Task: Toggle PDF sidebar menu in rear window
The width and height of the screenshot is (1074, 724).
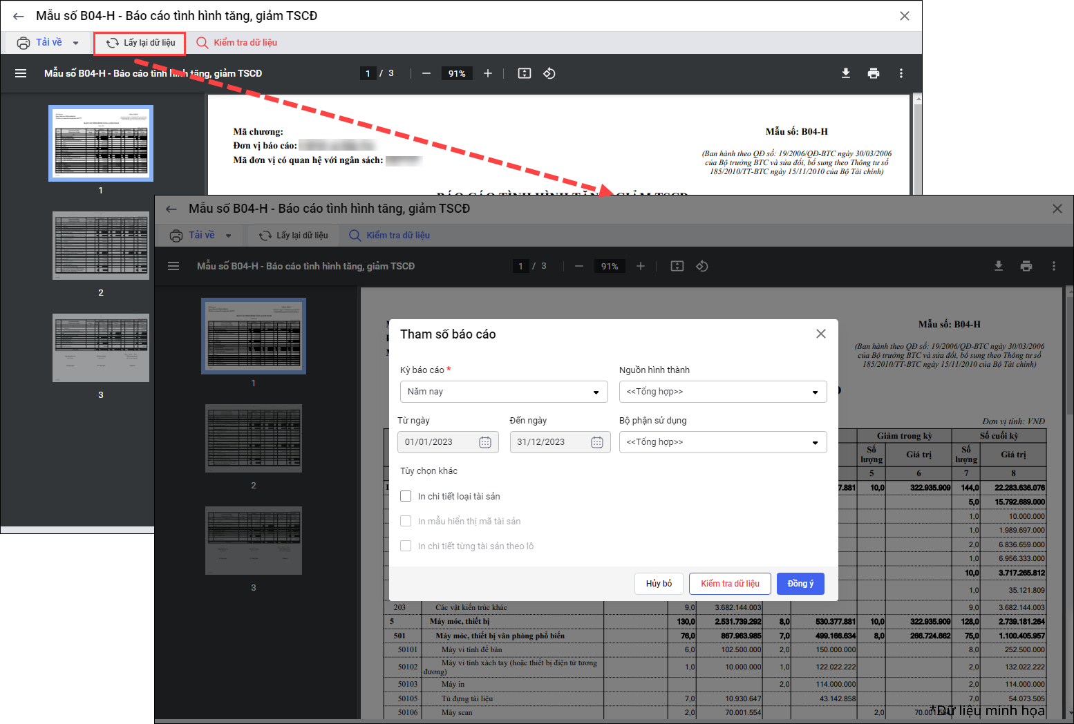Action: pos(21,73)
